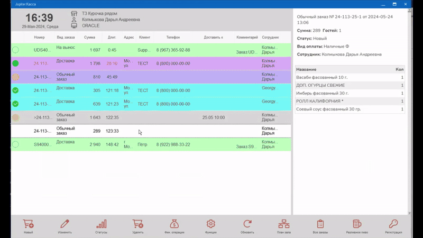Click the store icon beside ТЗ Курочка рядом
This screenshot has width=423, height=238.
pyautogui.click(x=74, y=14)
